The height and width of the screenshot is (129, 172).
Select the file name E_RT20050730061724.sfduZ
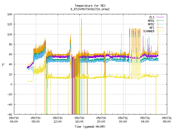90,9
